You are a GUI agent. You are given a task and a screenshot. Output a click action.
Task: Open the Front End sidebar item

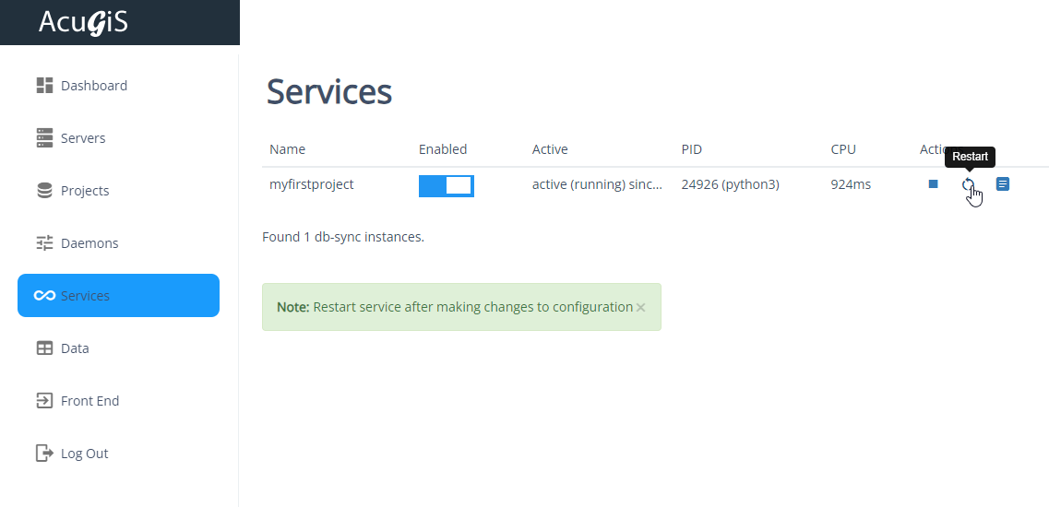89,401
